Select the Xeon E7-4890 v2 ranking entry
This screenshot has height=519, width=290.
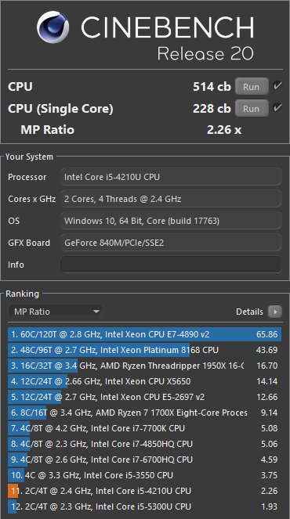145,334
